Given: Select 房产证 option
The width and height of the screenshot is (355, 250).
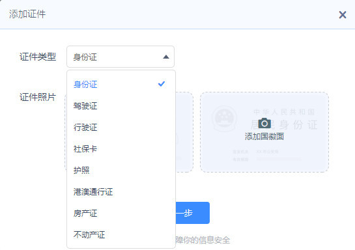Looking at the screenshot, I should 121,214.
